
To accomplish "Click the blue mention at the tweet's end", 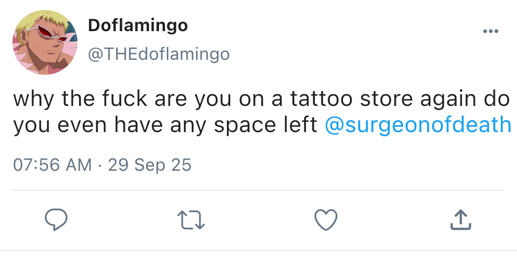I will coord(418,125).
